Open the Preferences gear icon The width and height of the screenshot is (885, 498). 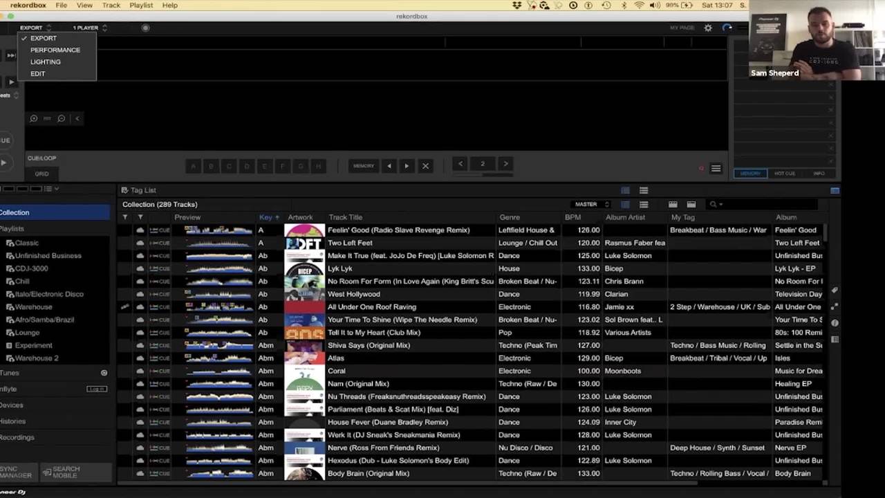click(x=708, y=28)
